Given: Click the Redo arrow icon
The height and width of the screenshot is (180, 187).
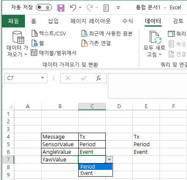Looking at the screenshot, I should [x=90, y=8].
